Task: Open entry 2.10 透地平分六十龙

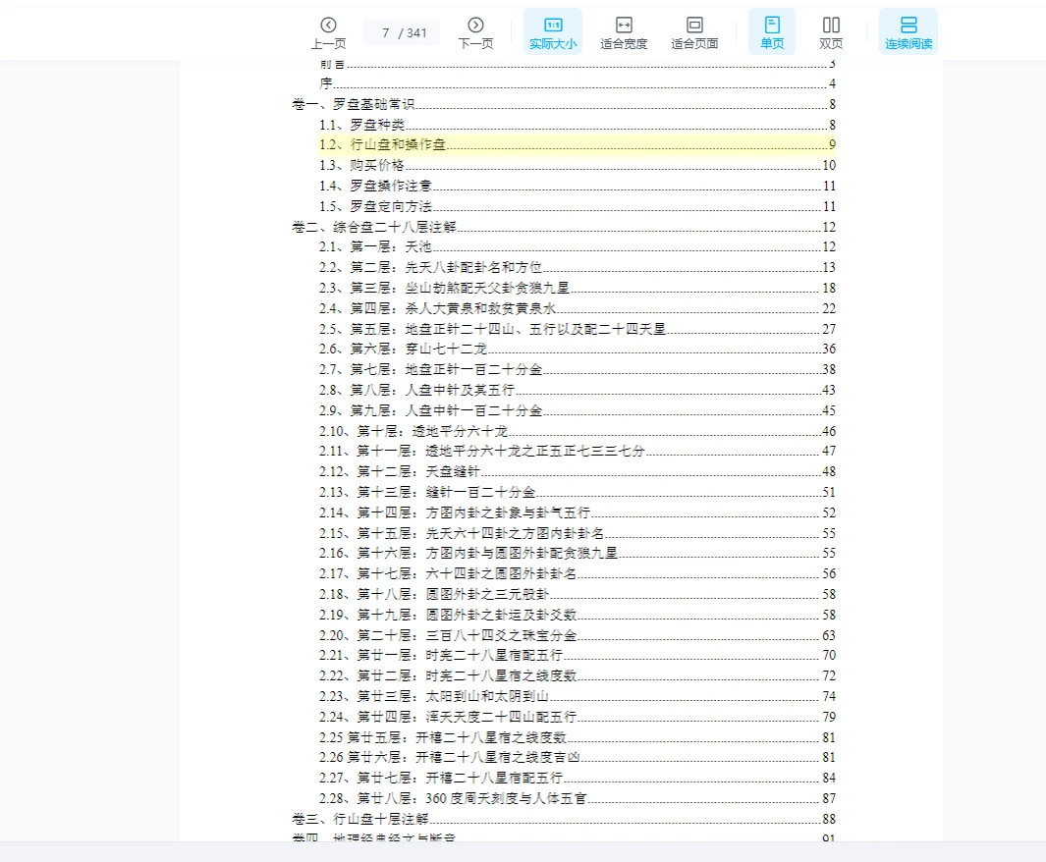Action: (578, 432)
